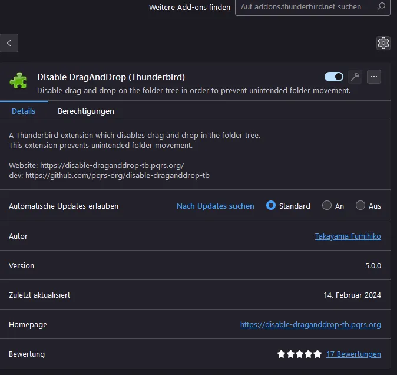Switch to the Berechtigungen tab
Screen dimensions: 397x375
(86, 111)
